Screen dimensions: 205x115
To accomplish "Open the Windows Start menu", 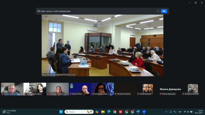I will (61, 112).
